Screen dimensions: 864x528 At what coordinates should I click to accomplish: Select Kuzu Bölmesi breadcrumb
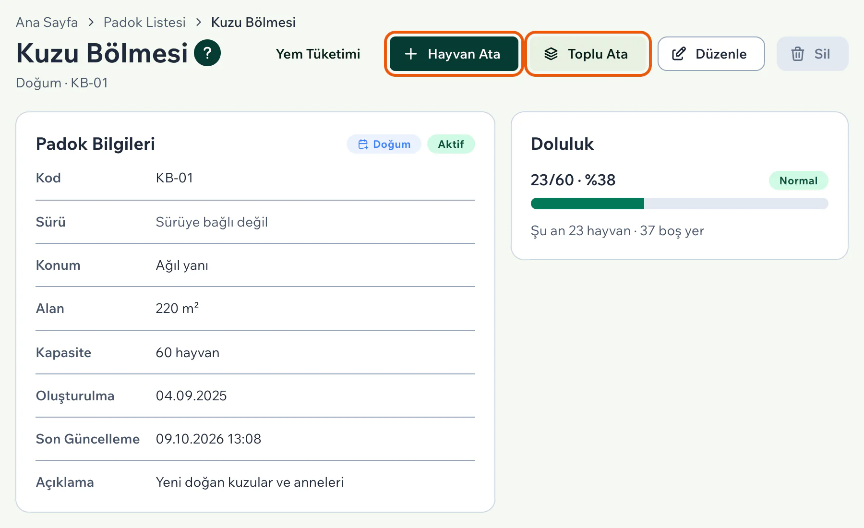[x=253, y=22]
